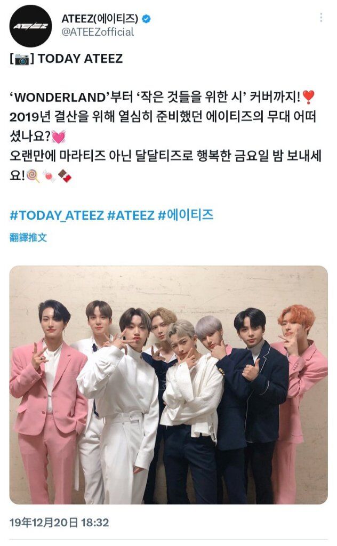Click the wrapped candy emoji
The image size is (337, 546).
point(49,175)
